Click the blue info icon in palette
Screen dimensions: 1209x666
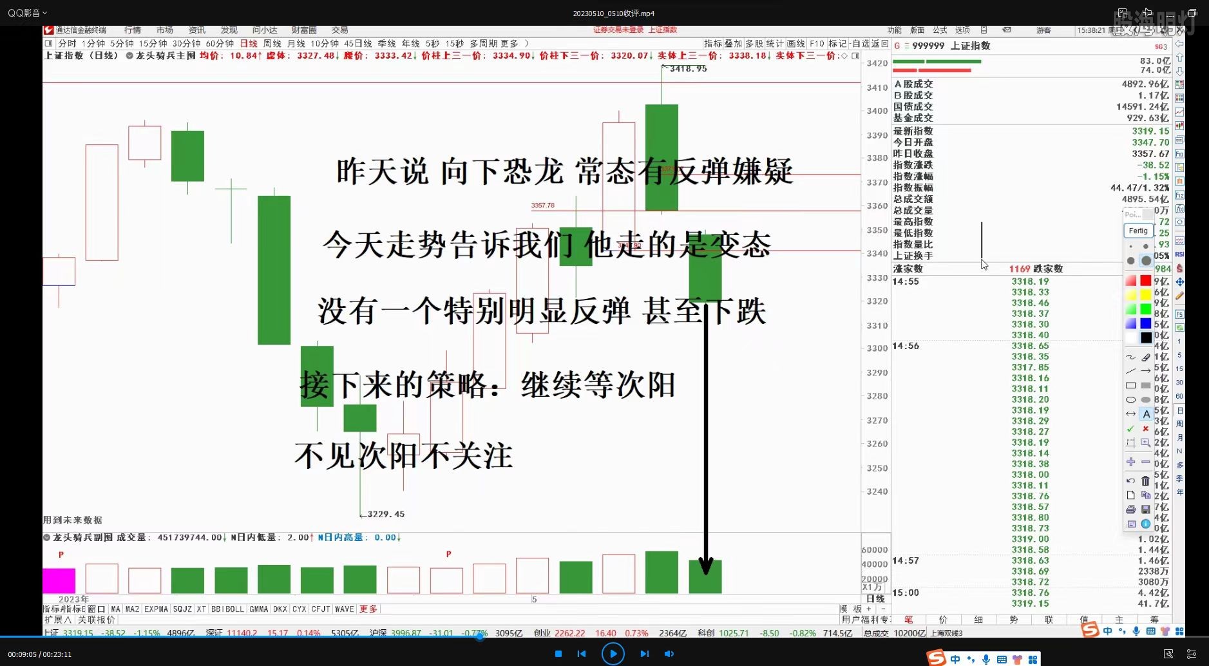[1146, 524]
